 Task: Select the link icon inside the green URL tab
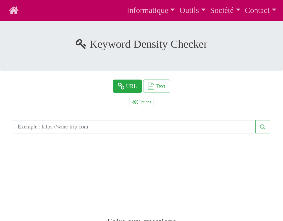point(121,86)
